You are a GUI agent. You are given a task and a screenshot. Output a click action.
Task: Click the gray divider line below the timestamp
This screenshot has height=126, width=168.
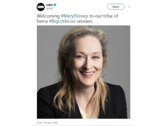point(84,126)
